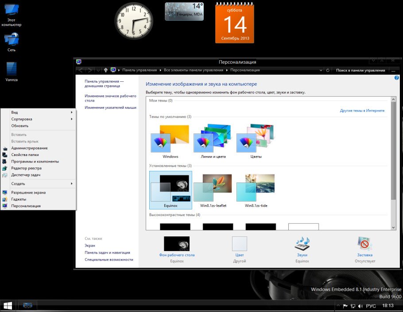Choose Диспетчер задач from context menu
Image resolution: width=403 pixels, height=312 pixels.
(26, 175)
